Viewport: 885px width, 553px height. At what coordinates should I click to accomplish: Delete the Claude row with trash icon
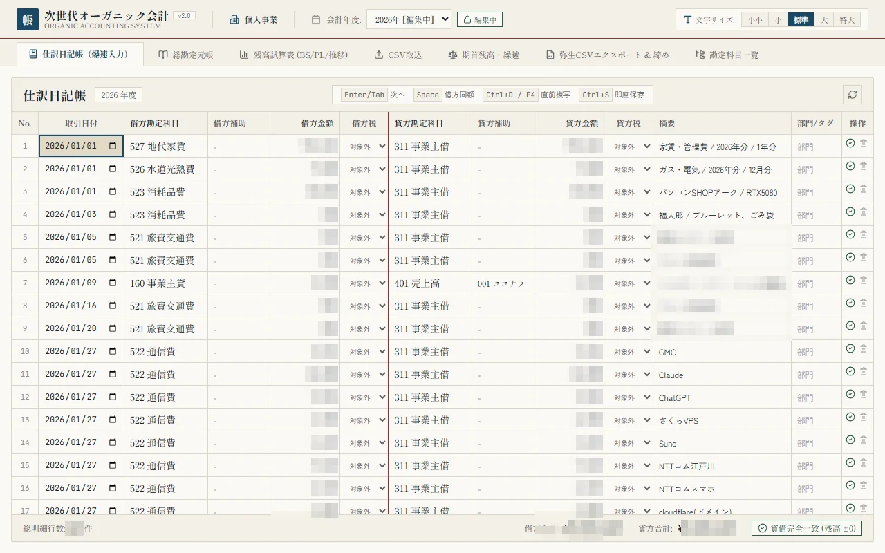tap(864, 371)
